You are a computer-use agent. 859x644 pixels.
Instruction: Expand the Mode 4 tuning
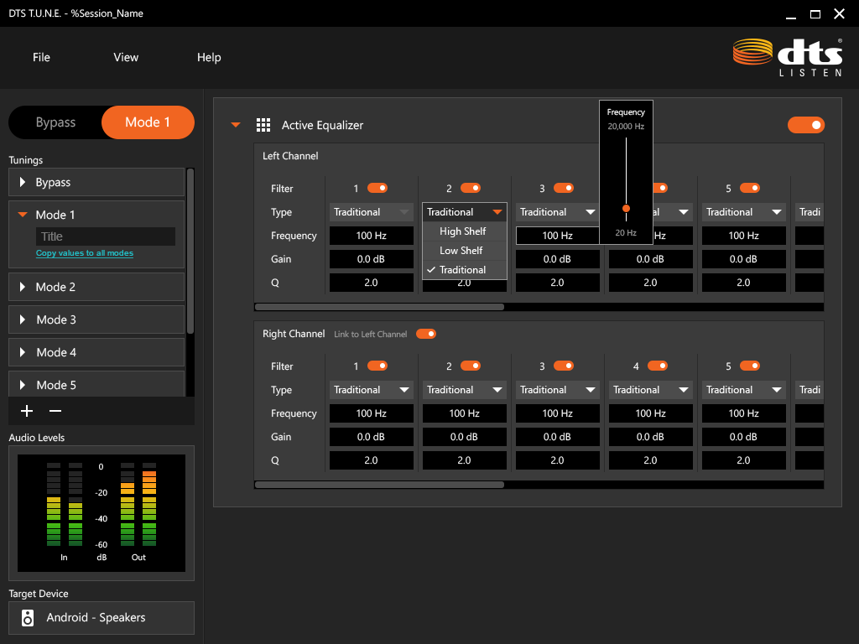coord(23,352)
